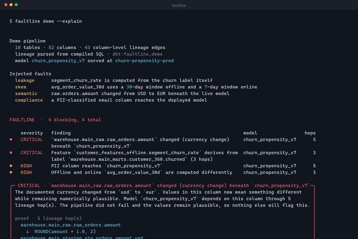The height and width of the screenshot is (239, 358).
Task: Click the red dot beside the currency change finding
Action: pyautogui.click(x=11, y=139)
